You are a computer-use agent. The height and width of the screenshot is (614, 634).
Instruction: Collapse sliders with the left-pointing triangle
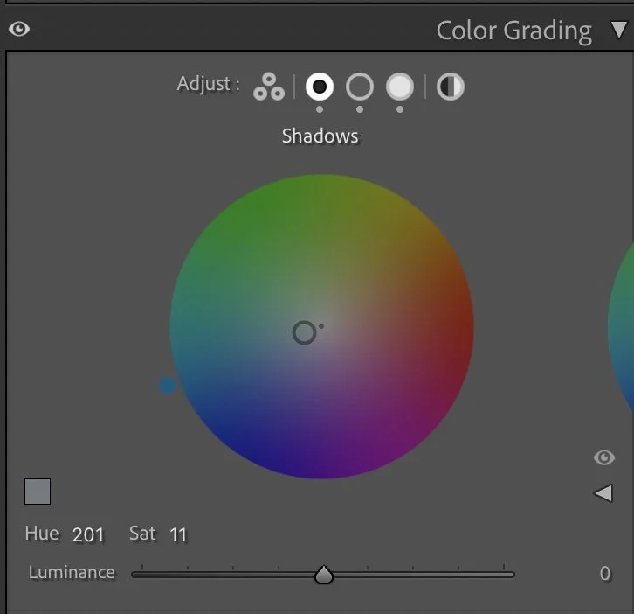(603, 493)
